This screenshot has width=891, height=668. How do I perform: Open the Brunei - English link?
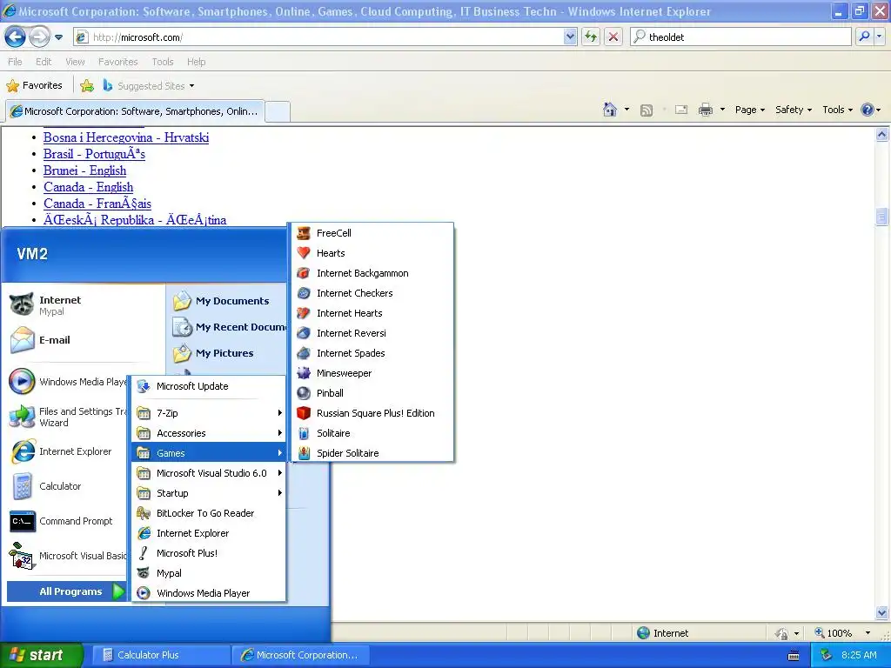84,170
